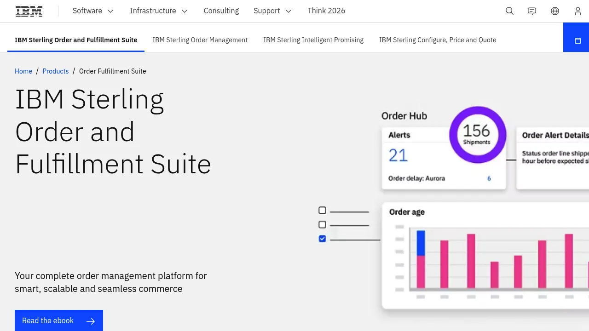589x331 pixels.
Task: Click the Order Alert Details heading
Action: click(x=555, y=135)
